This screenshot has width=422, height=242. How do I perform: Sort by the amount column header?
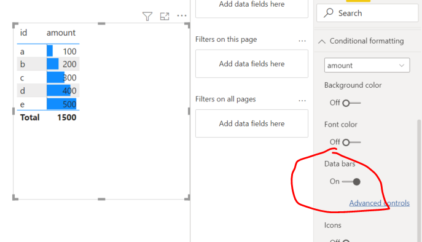coord(61,33)
